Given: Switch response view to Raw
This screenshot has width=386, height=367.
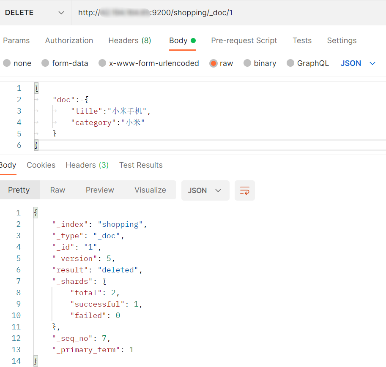Looking at the screenshot, I should 57,190.
